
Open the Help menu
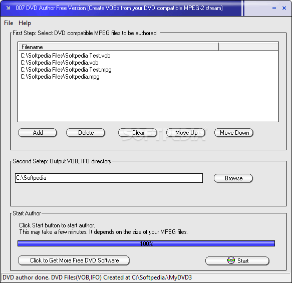(25, 23)
